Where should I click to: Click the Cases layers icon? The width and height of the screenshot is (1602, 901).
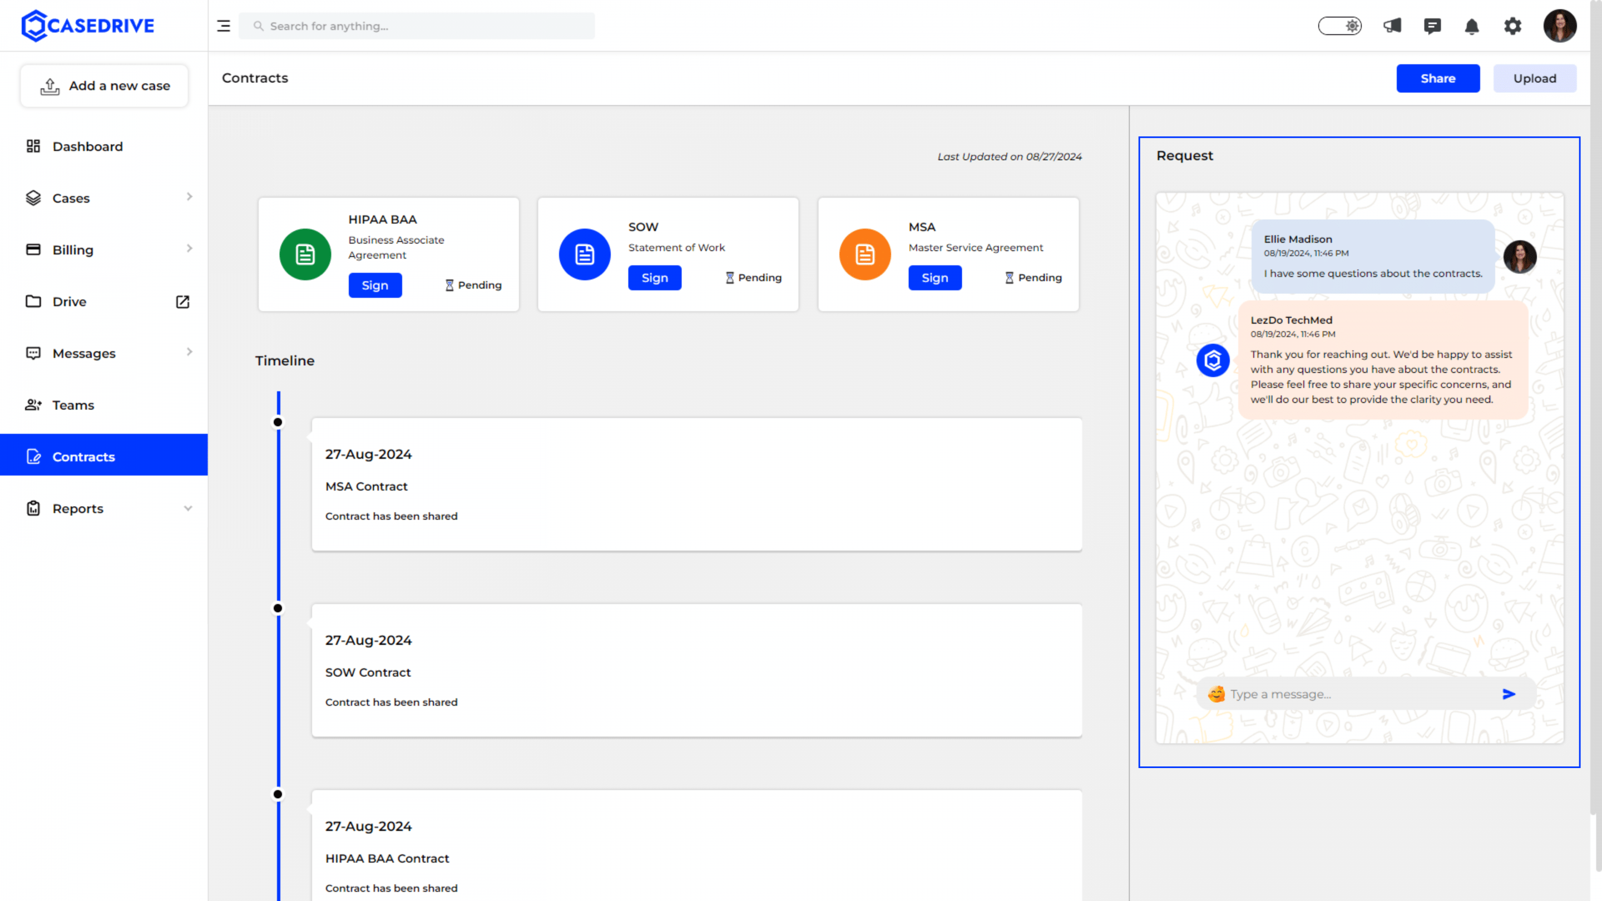(x=33, y=198)
